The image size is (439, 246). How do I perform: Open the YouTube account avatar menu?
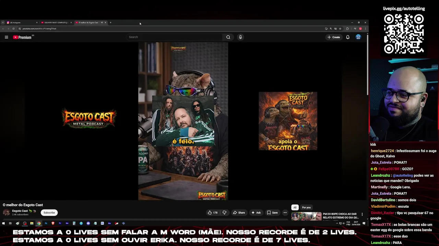click(358, 37)
